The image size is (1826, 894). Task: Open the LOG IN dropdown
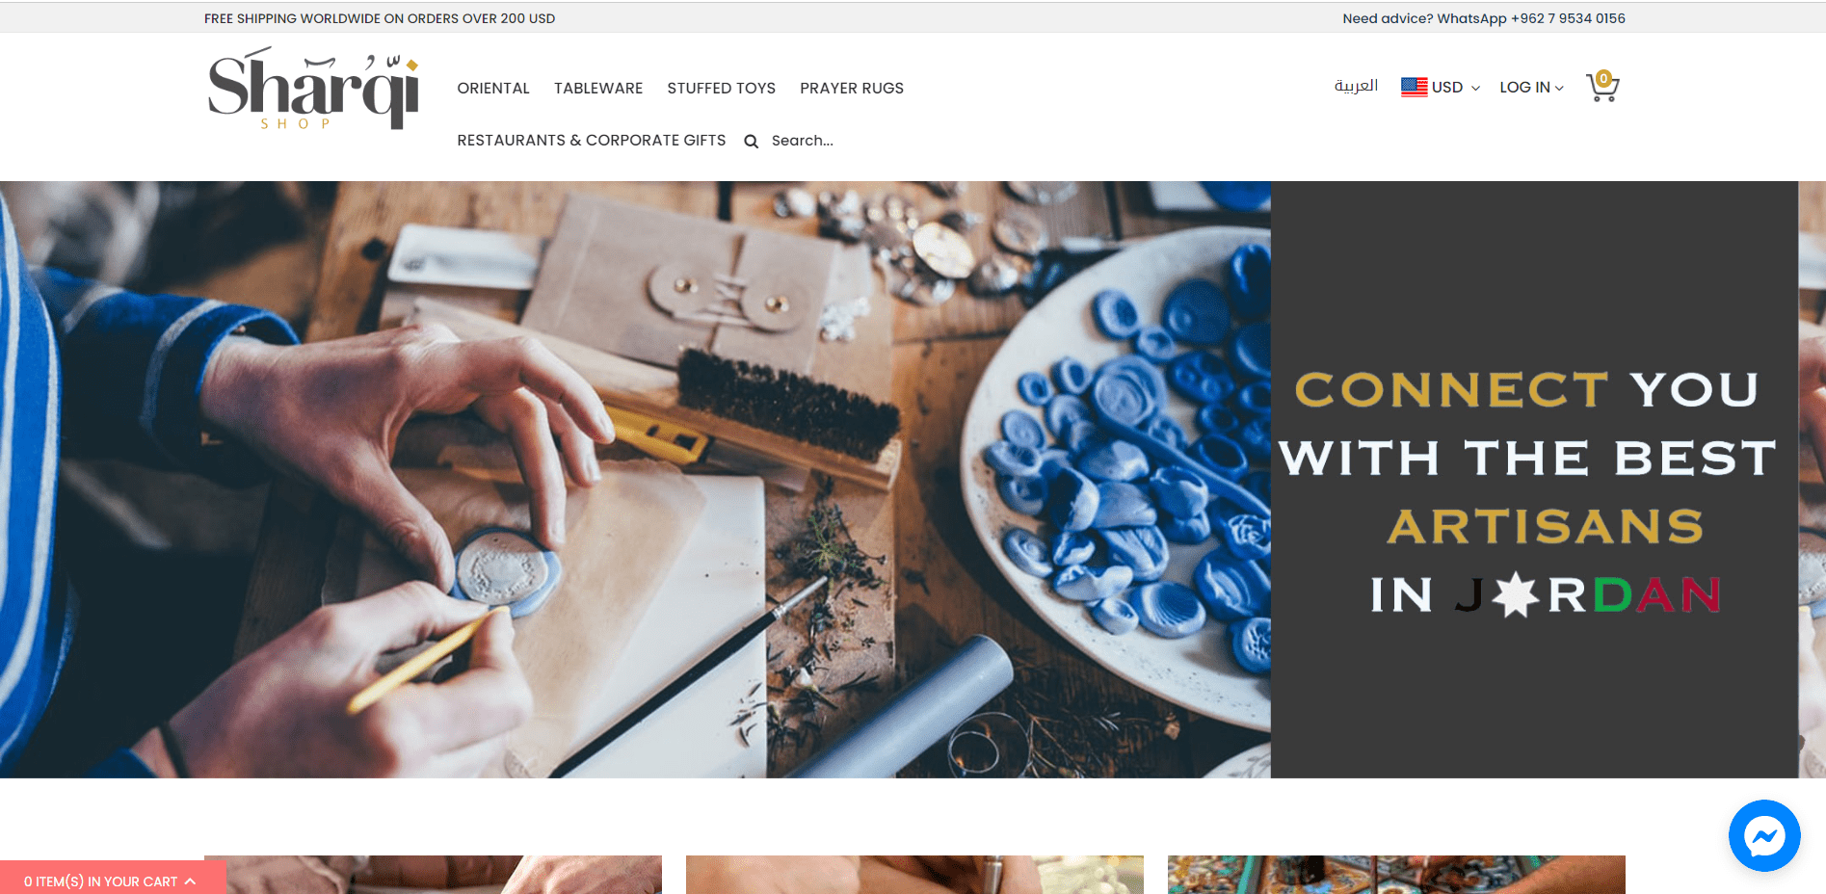click(x=1531, y=87)
